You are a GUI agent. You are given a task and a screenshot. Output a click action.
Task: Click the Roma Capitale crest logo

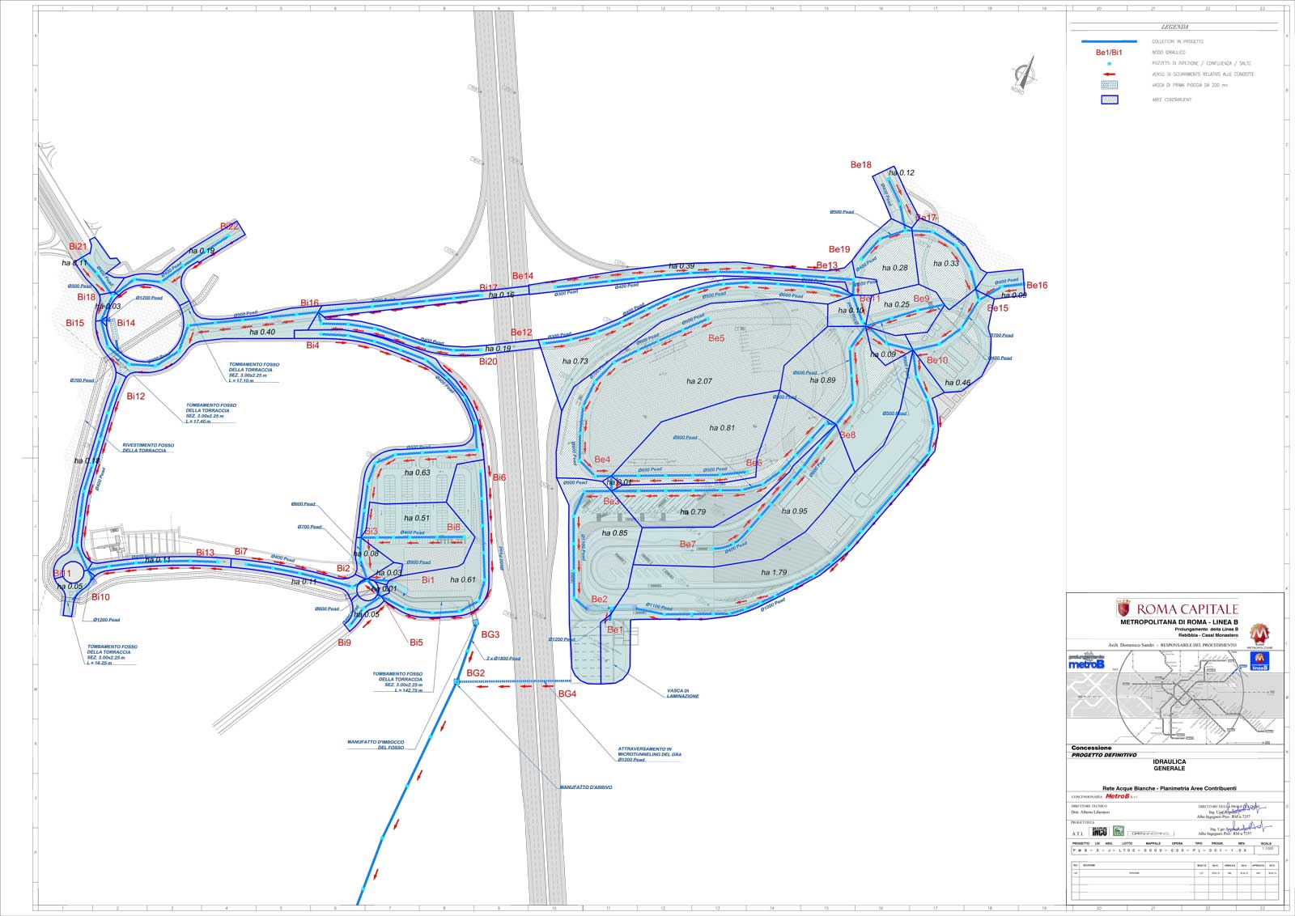tap(1123, 609)
